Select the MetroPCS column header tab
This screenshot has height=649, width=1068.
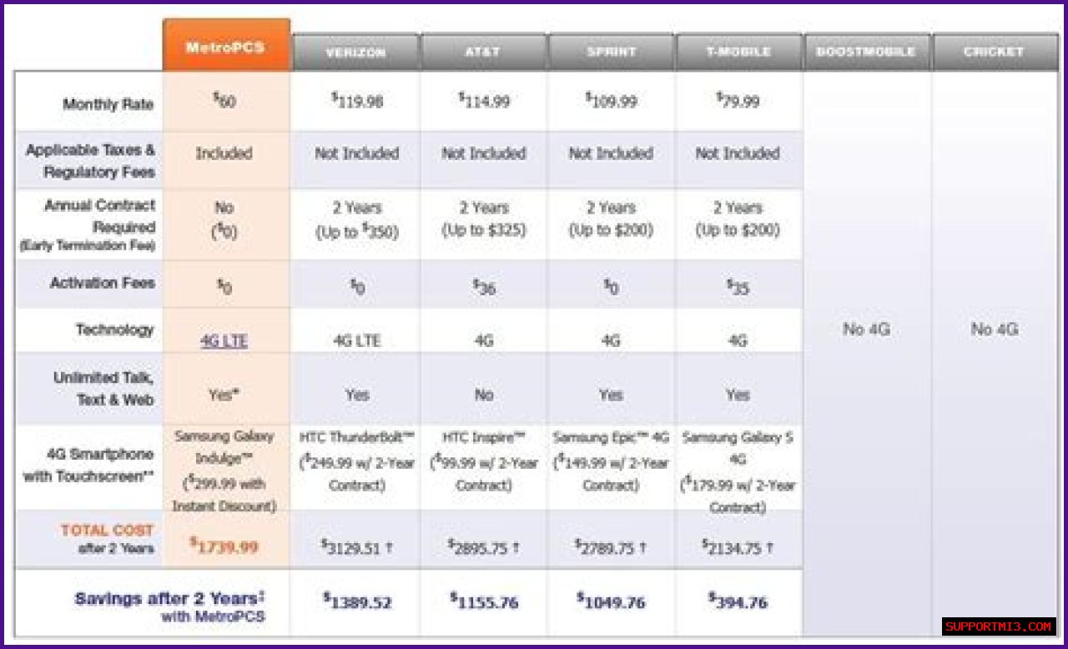coord(227,46)
